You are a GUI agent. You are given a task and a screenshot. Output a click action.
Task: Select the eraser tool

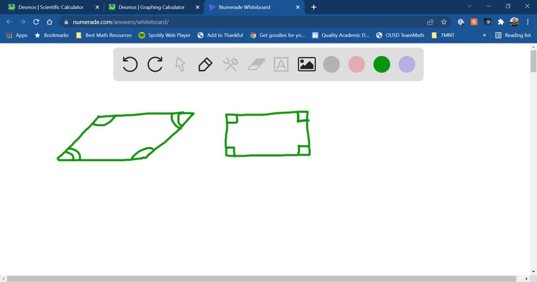point(256,64)
